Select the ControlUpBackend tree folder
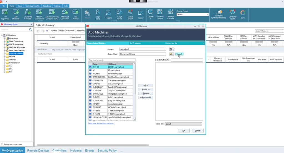This screenshot has height=153, width=284. [x=16, y=53]
